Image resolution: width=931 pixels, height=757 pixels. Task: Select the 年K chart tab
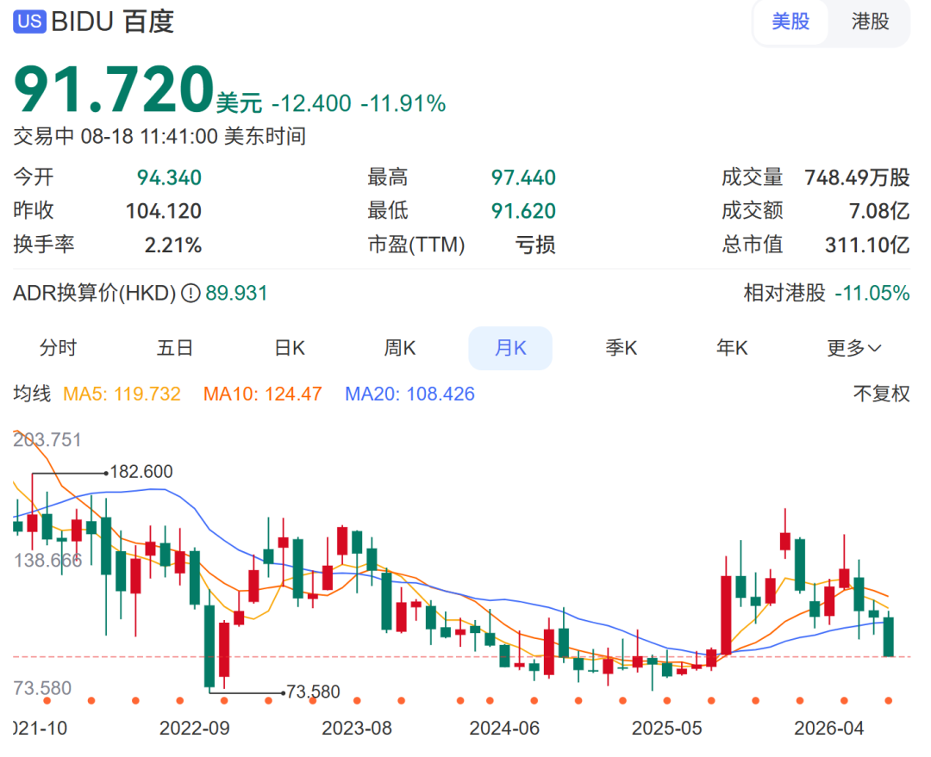(732, 348)
